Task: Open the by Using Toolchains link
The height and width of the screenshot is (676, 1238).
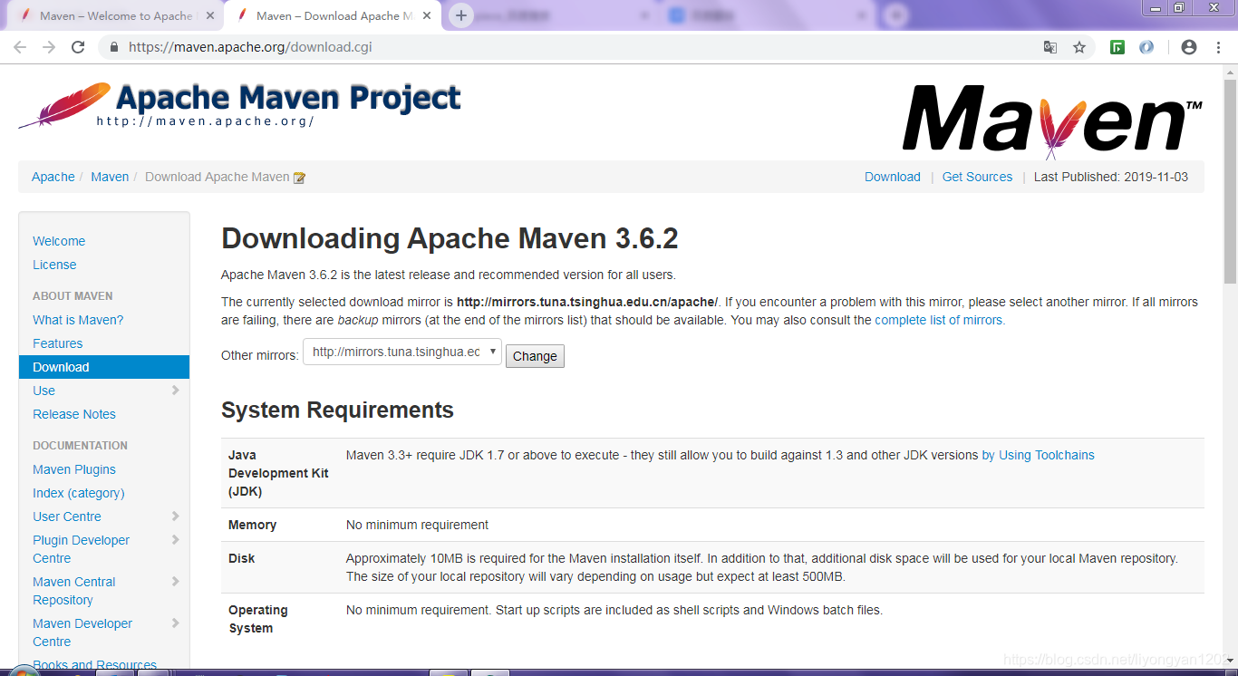Action: pyautogui.click(x=1039, y=455)
